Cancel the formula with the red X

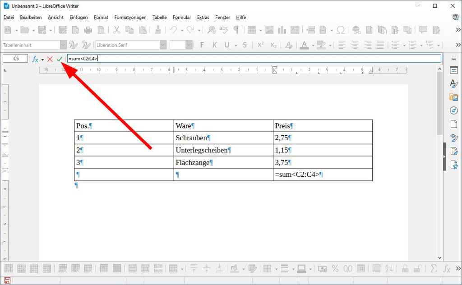pyautogui.click(x=50, y=59)
